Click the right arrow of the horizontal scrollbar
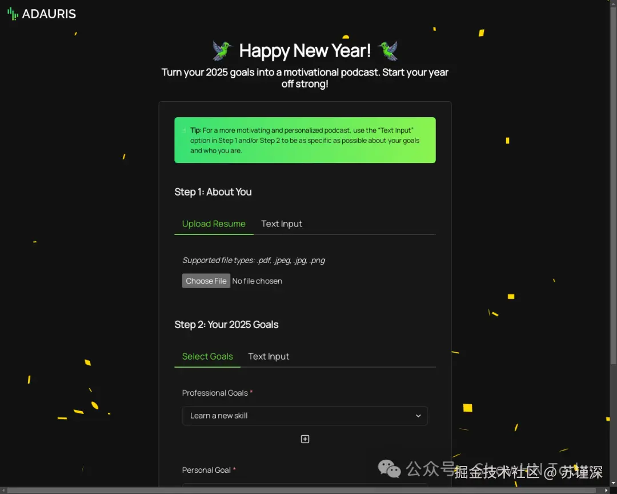This screenshot has width=617, height=494. tap(607, 490)
